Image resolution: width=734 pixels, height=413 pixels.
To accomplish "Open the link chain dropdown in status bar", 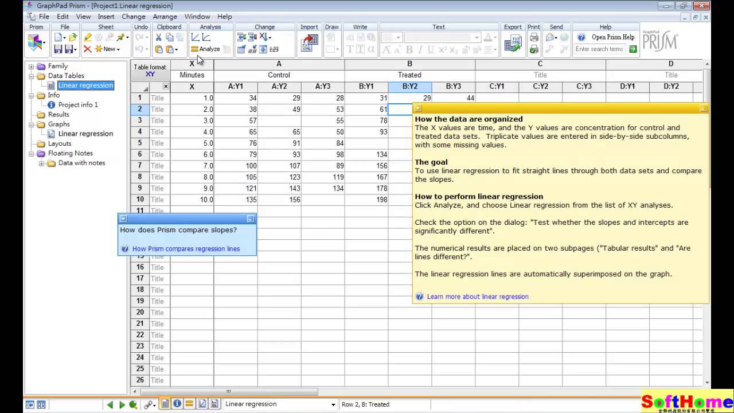I will pyautogui.click(x=154, y=406).
